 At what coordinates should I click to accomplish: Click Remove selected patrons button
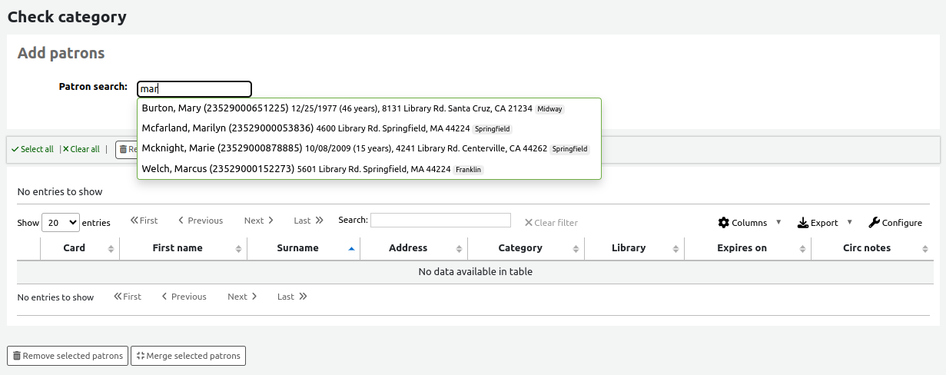tap(68, 356)
